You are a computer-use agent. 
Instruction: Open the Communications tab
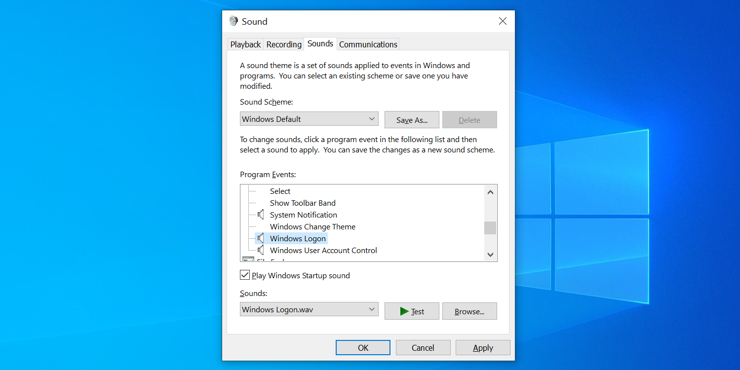point(368,44)
